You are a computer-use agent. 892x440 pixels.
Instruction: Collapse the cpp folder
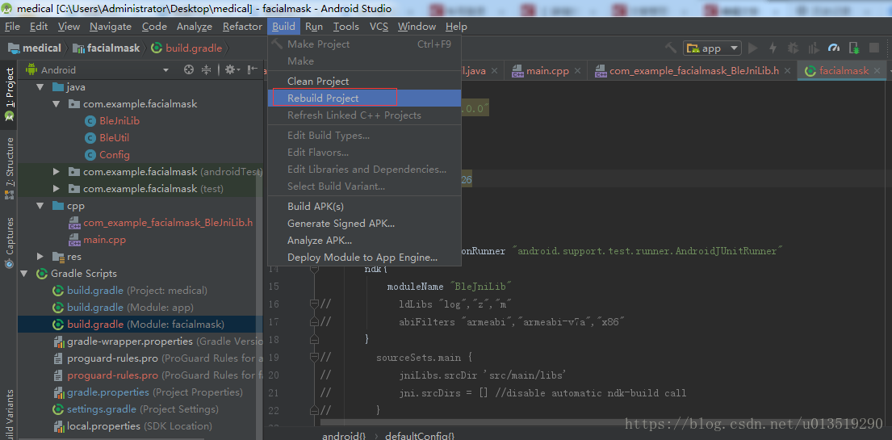[x=40, y=206]
